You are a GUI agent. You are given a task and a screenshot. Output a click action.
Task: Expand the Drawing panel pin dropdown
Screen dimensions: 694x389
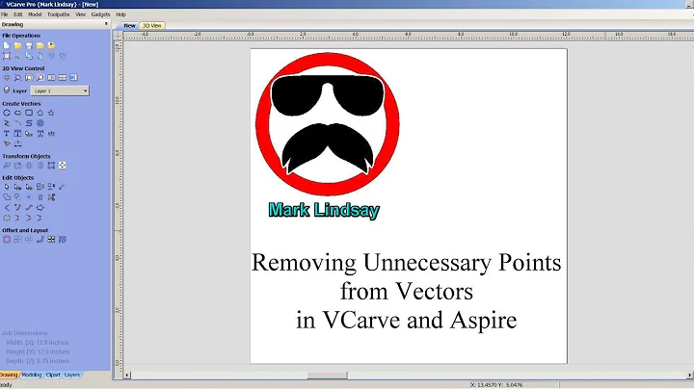(106, 24)
